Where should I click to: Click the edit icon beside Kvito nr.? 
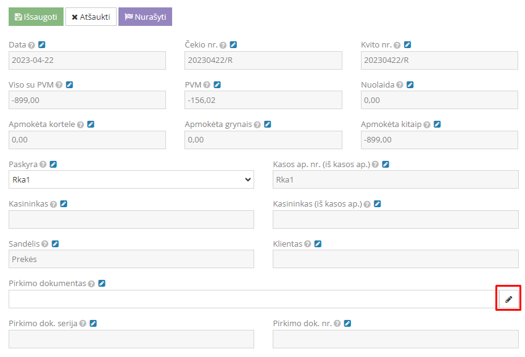(x=408, y=45)
